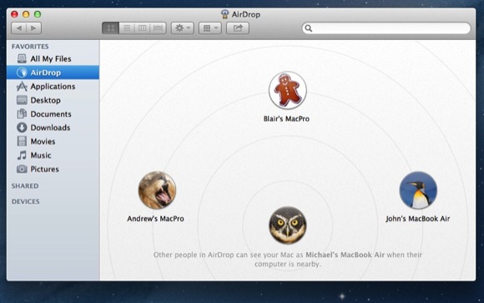Open the Action gear dropdown

pyautogui.click(x=183, y=28)
